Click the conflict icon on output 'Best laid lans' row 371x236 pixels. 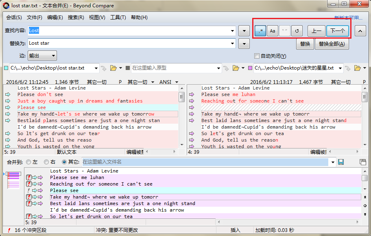tap(28, 203)
